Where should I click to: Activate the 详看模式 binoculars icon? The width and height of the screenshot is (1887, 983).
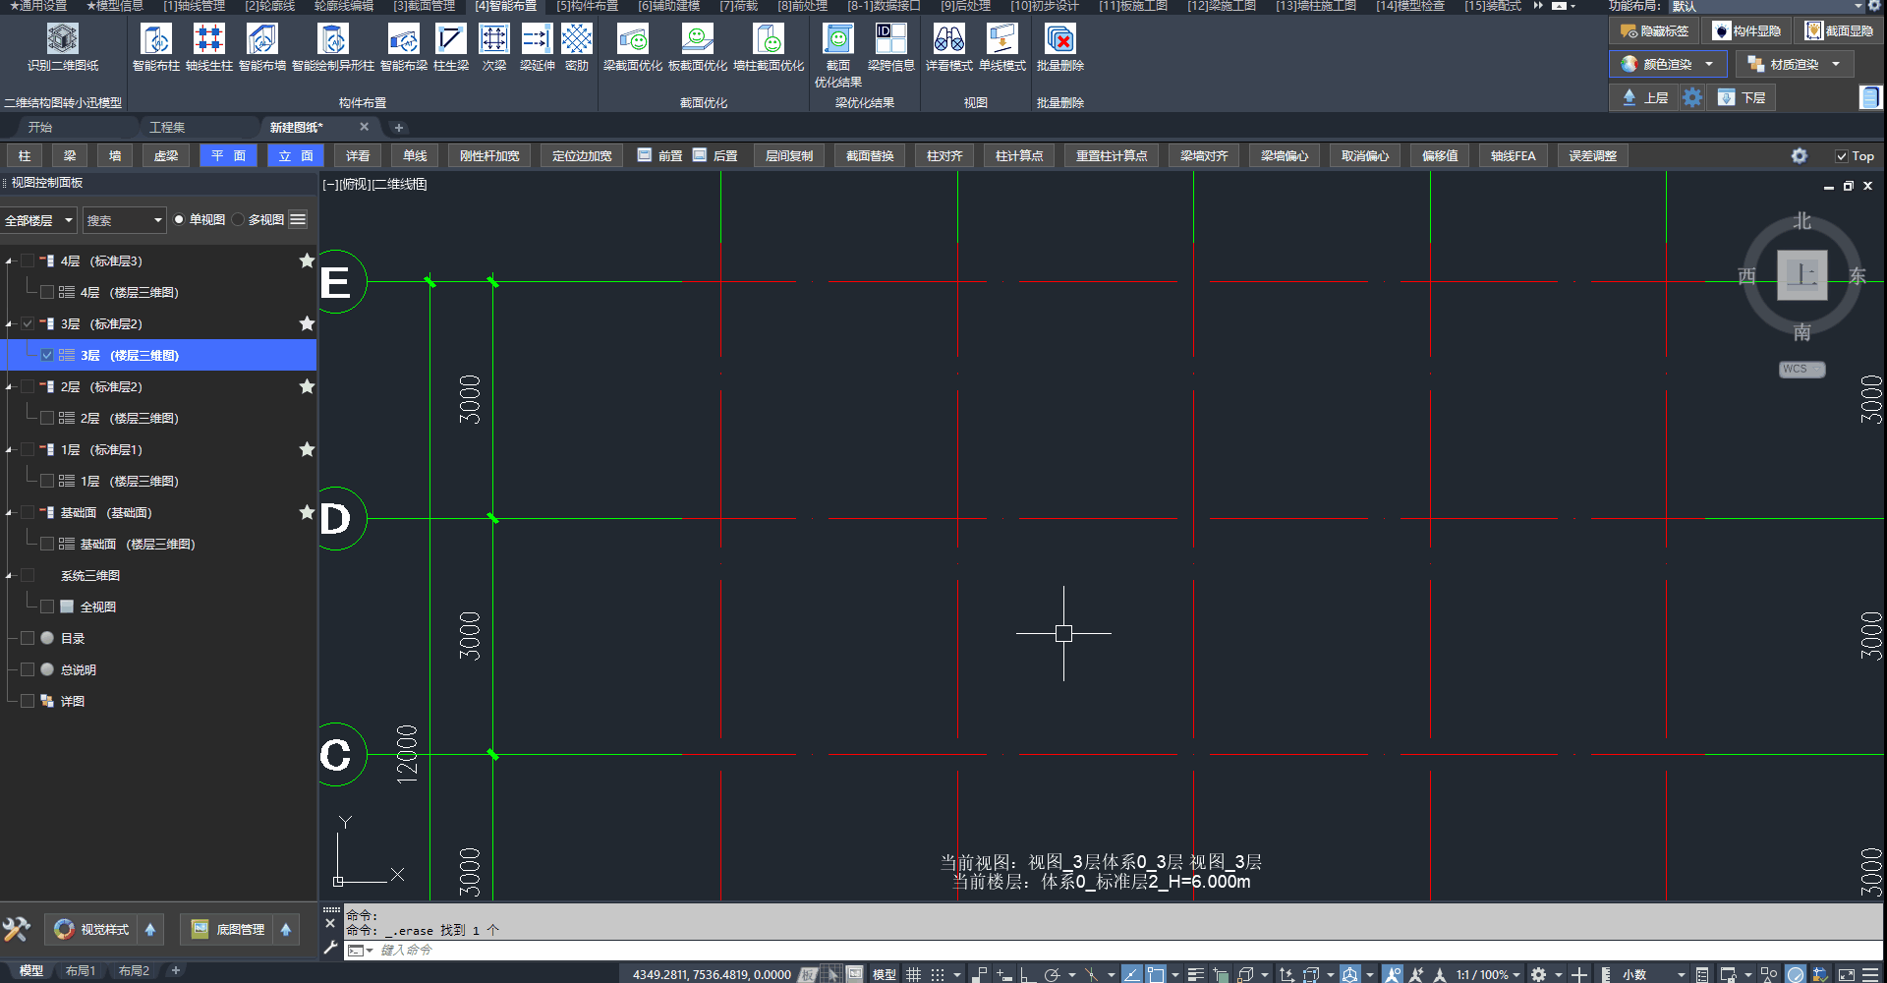[948, 40]
